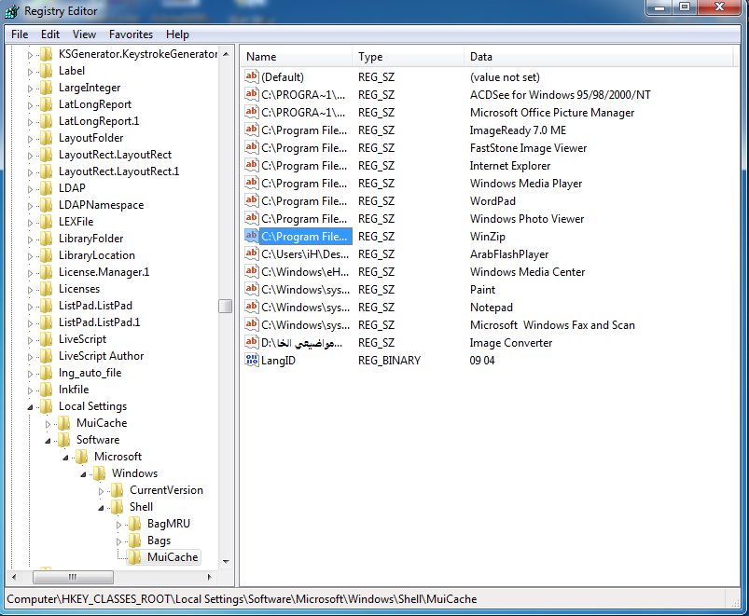Expand the BagMRU key
This screenshot has height=616, width=749.
click(x=119, y=525)
